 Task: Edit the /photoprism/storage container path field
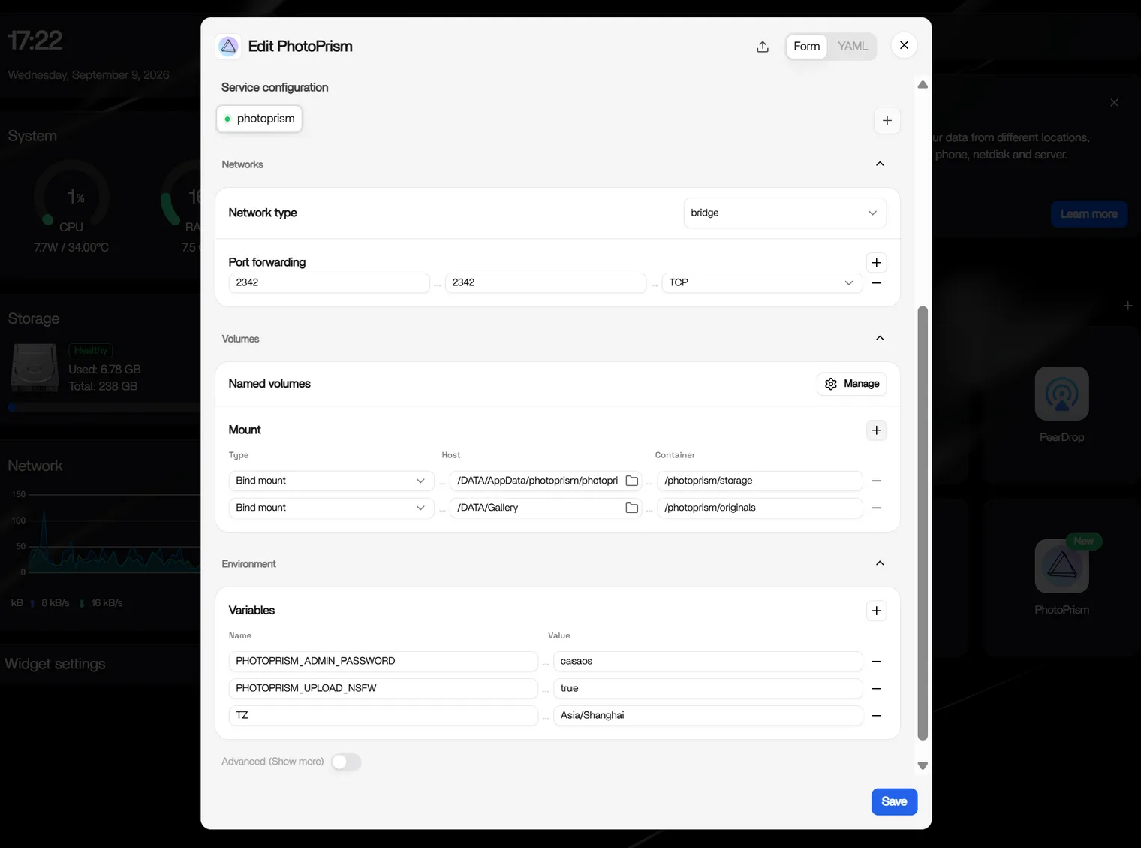[x=760, y=481]
